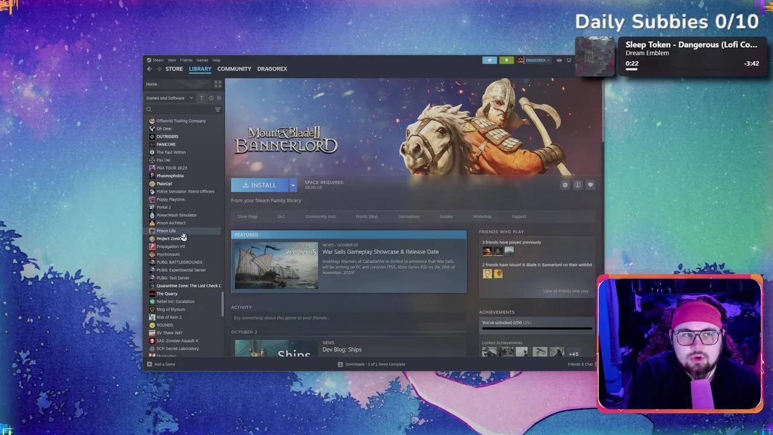This screenshot has width=773, height=435.
Task: Open the DRAGOREX profile tab
Action: (272, 69)
